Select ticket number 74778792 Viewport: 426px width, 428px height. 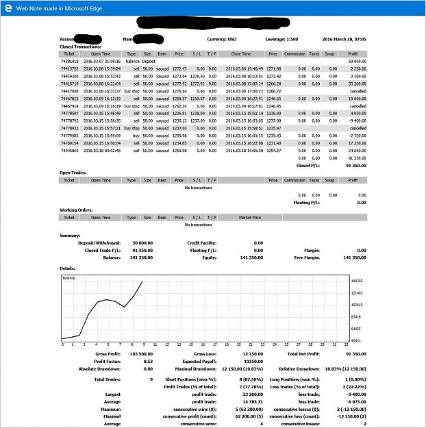70,121
